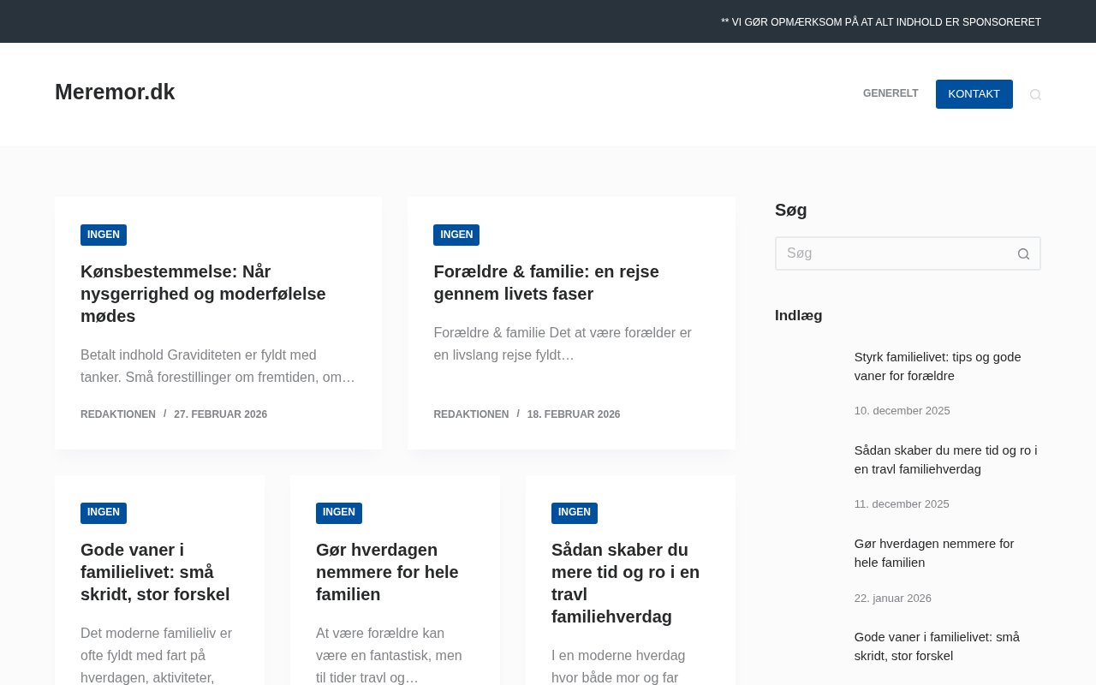Image resolution: width=1096 pixels, height=685 pixels.
Task: Open article Forældre & familie: en rejse
Action: click(x=545, y=283)
